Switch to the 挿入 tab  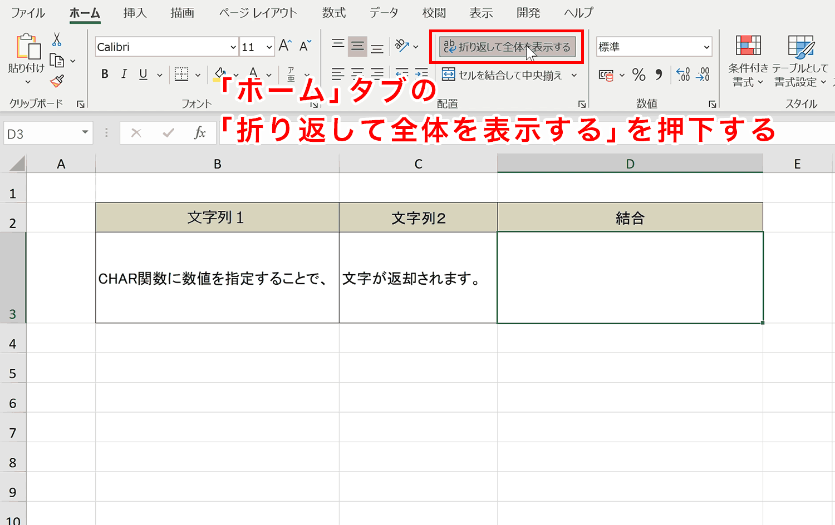click(x=135, y=13)
